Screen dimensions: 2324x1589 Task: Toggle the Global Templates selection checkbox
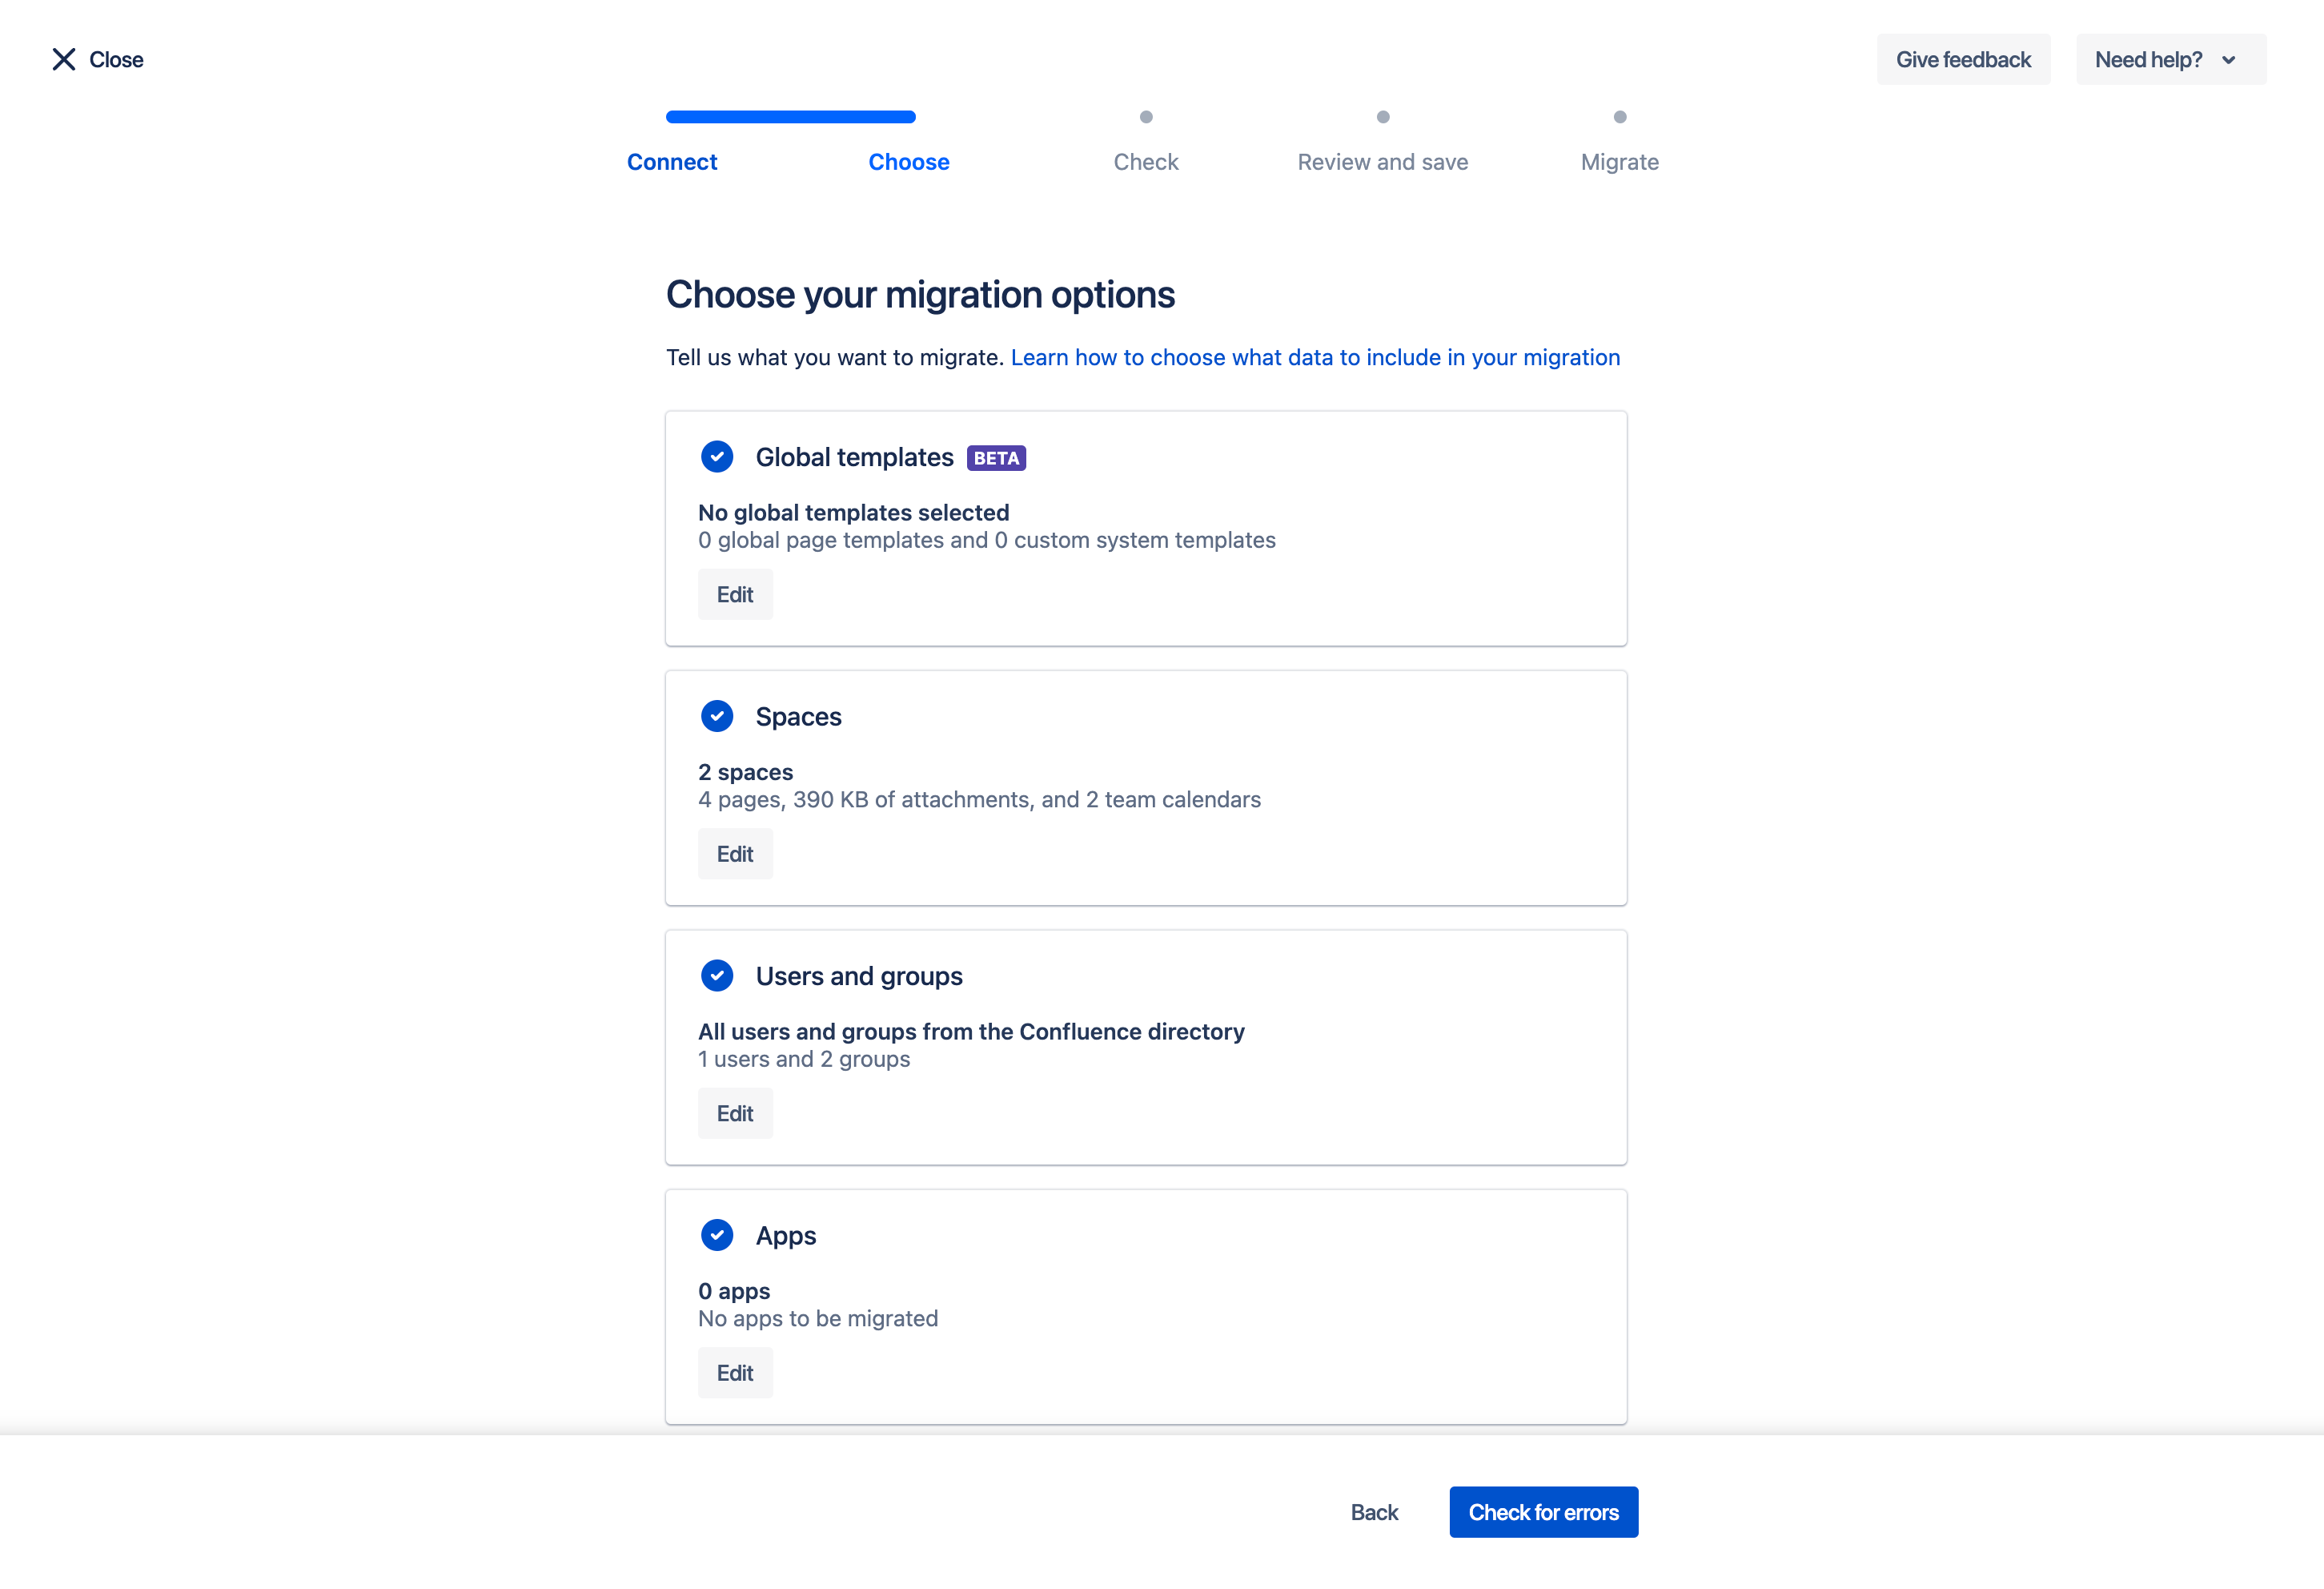click(x=719, y=456)
